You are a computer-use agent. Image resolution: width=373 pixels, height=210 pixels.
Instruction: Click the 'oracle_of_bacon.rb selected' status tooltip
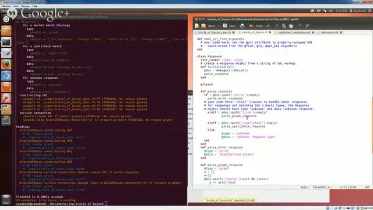(x=230, y=200)
